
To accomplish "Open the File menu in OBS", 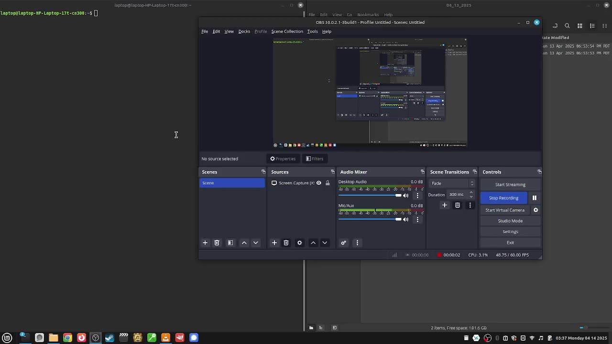I will 205,32.
